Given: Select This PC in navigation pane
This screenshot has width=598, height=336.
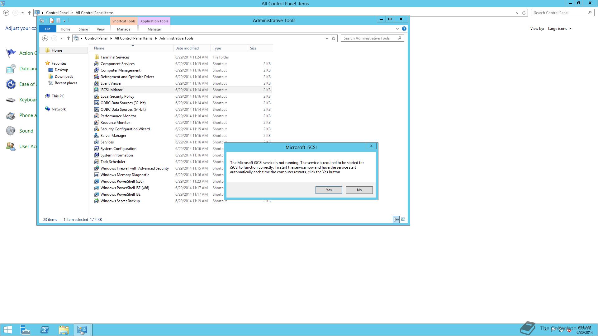Looking at the screenshot, I should click(58, 96).
